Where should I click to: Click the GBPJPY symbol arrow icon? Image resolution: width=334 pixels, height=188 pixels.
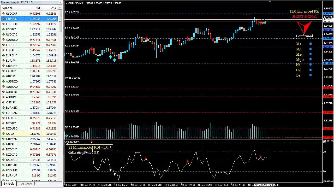point(3,76)
